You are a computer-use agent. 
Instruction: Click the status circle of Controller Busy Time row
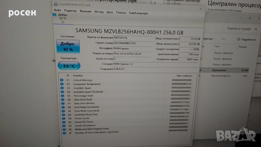63,115
